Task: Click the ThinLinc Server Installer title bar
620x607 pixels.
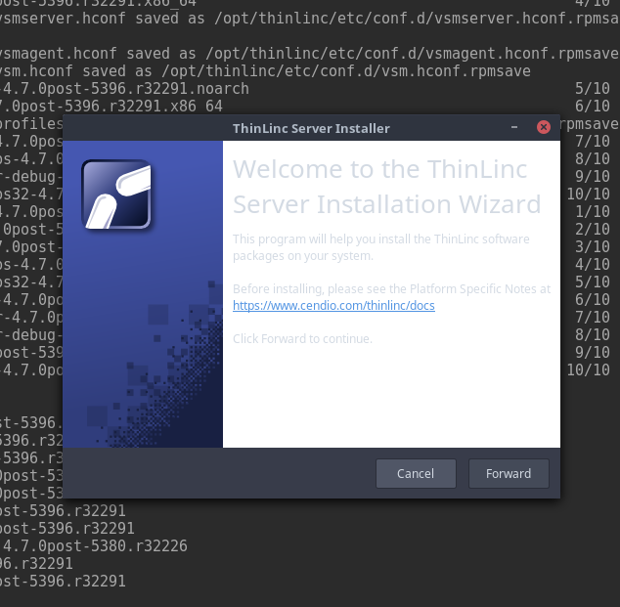Action: click(x=311, y=128)
